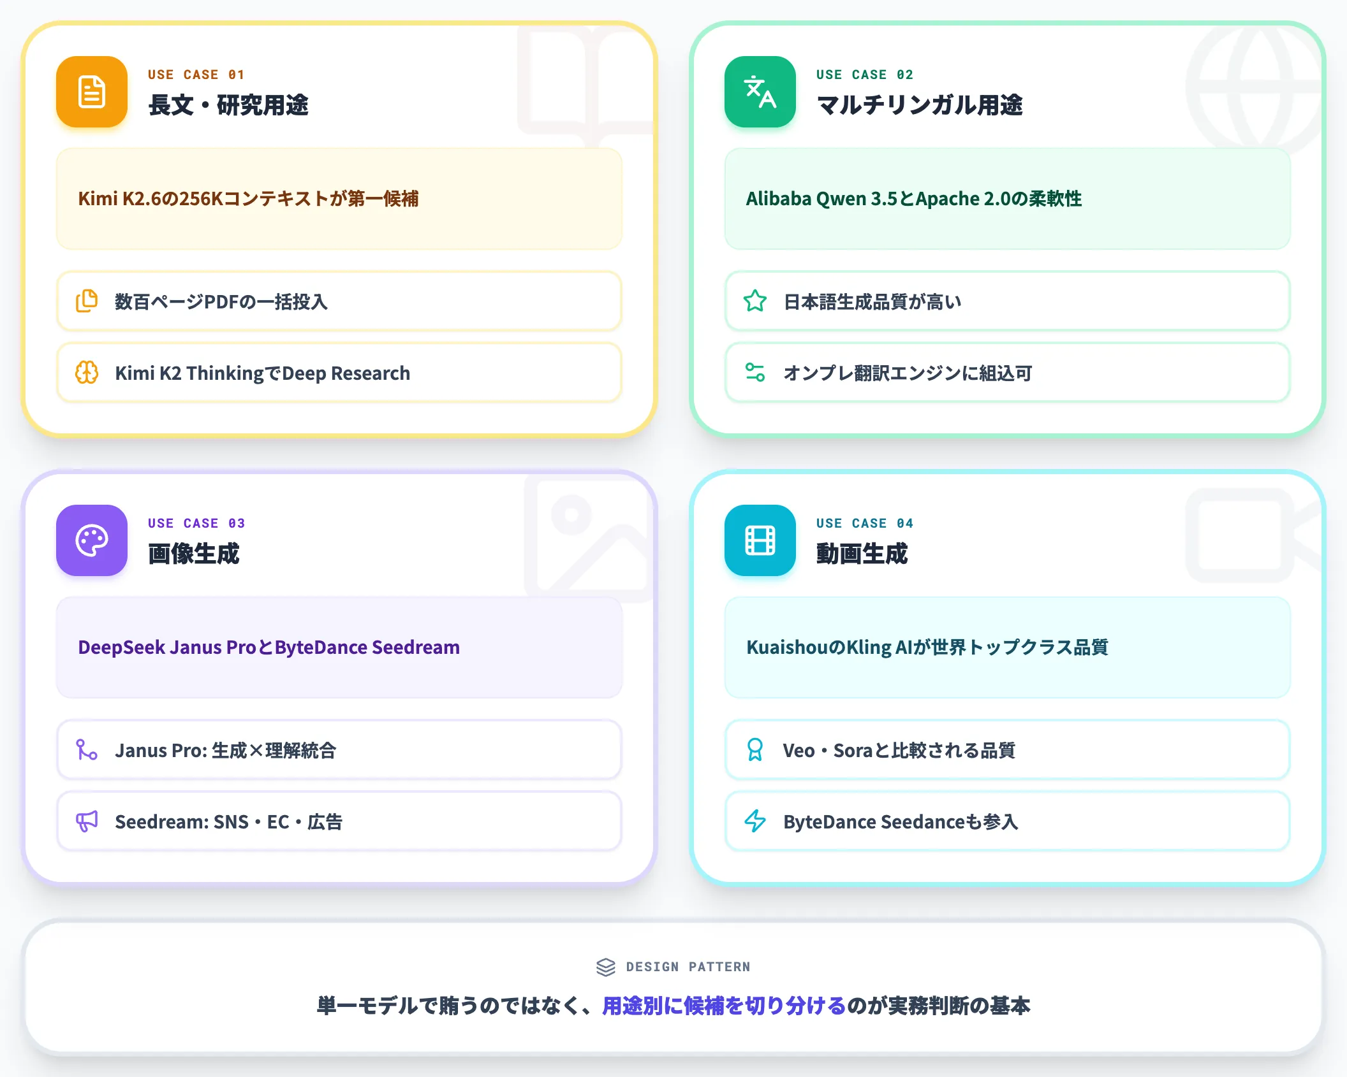Click the brain icon beside Kimi K2 Thinking

[87, 372]
